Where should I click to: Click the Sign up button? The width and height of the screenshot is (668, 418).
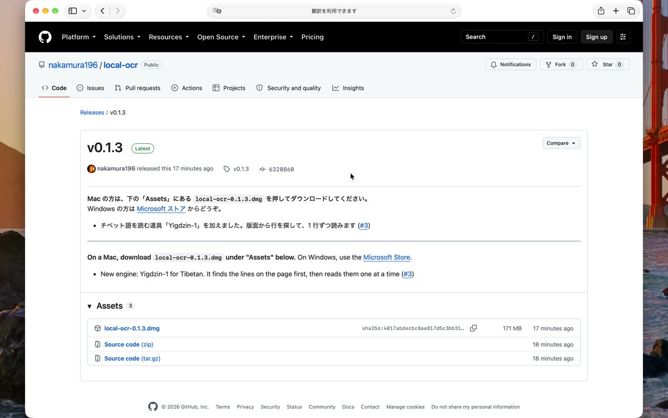[x=596, y=37]
